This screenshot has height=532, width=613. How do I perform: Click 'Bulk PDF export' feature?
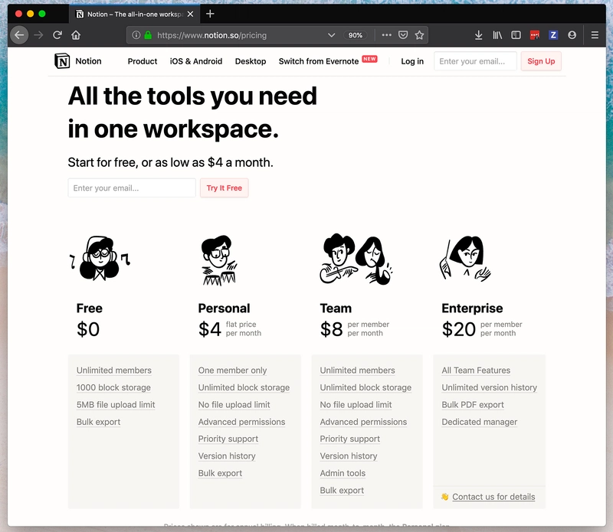coord(473,405)
